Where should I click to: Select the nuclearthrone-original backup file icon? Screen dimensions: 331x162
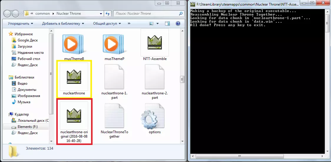pos(74,115)
